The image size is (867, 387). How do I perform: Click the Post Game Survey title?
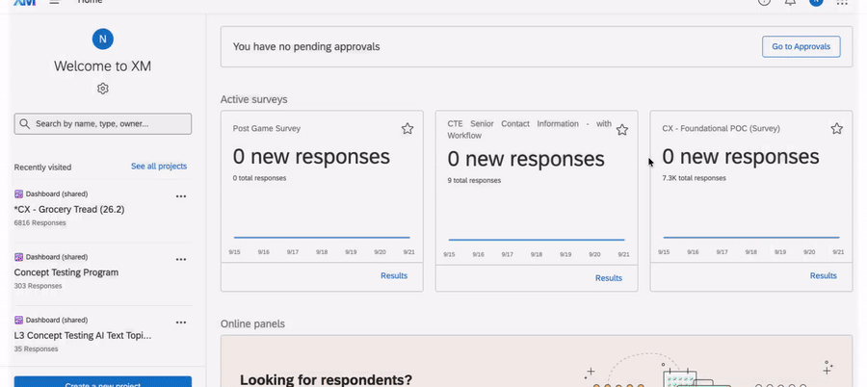click(267, 128)
